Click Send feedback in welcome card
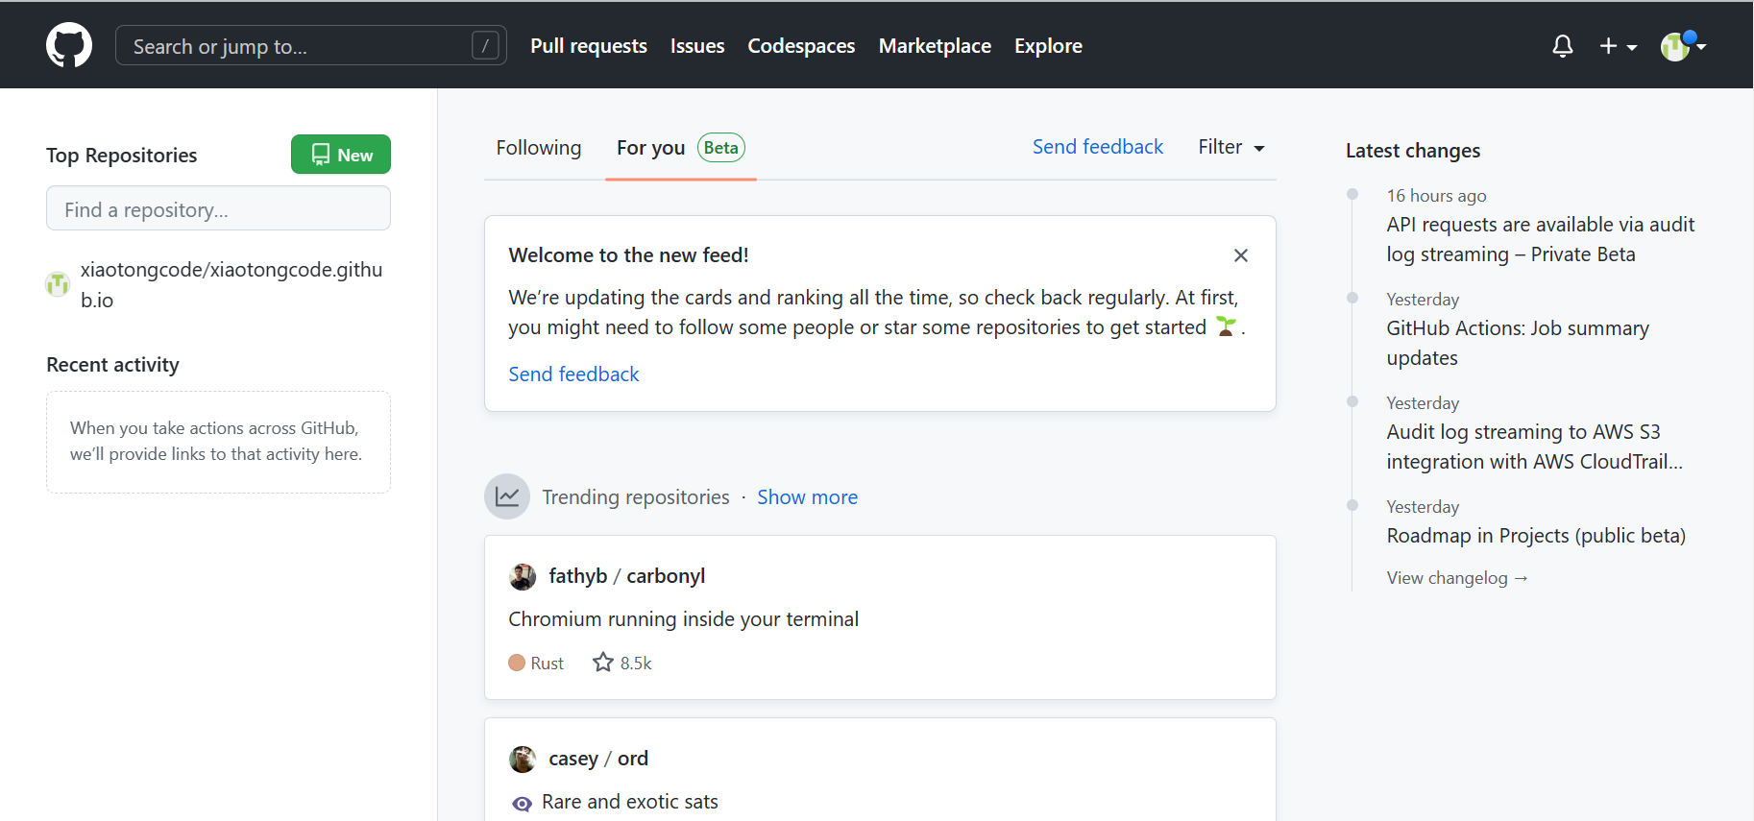Viewport: 1754px width, 821px height. [573, 374]
